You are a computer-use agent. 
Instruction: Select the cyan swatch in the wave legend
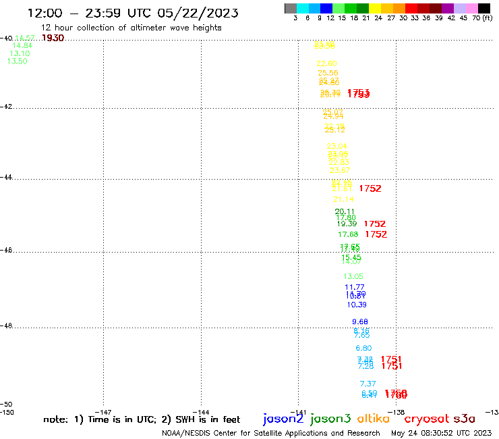pyautogui.click(x=303, y=9)
